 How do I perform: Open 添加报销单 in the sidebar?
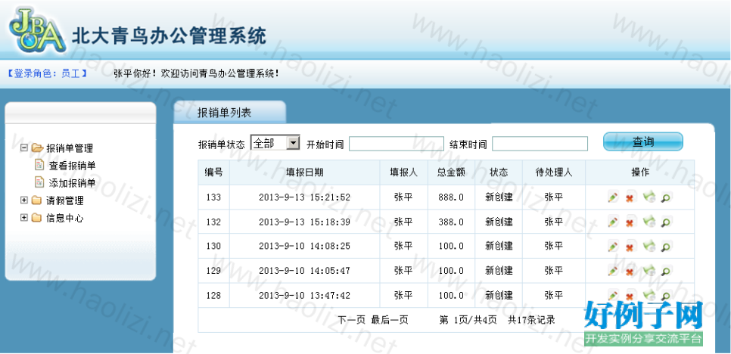coord(72,183)
